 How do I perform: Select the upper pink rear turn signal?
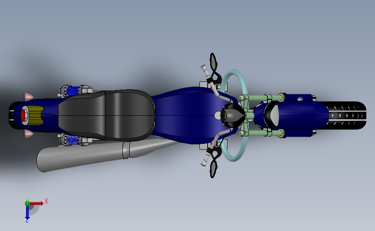coord(29,97)
